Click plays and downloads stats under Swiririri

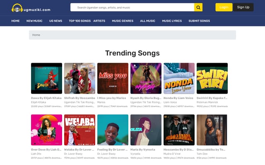click(x=212, y=106)
